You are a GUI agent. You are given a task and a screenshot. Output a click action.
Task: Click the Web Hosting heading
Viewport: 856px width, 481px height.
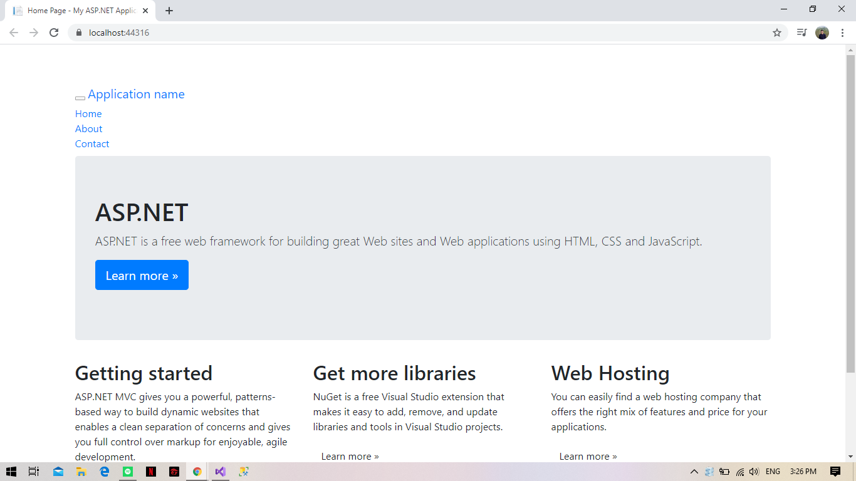click(x=610, y=373)
